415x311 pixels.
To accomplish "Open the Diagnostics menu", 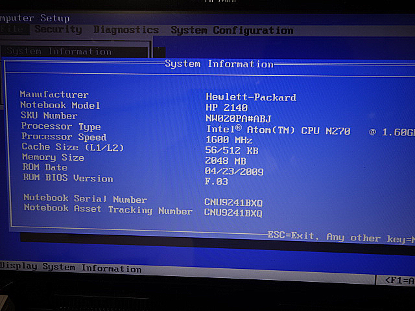I will pyautogui.click(x=126, y=30).
